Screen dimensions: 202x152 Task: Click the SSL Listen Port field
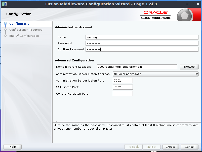123,87
